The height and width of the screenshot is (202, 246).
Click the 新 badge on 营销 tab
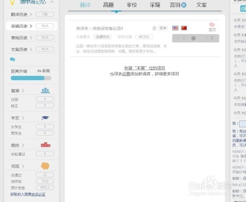point(184,5)
